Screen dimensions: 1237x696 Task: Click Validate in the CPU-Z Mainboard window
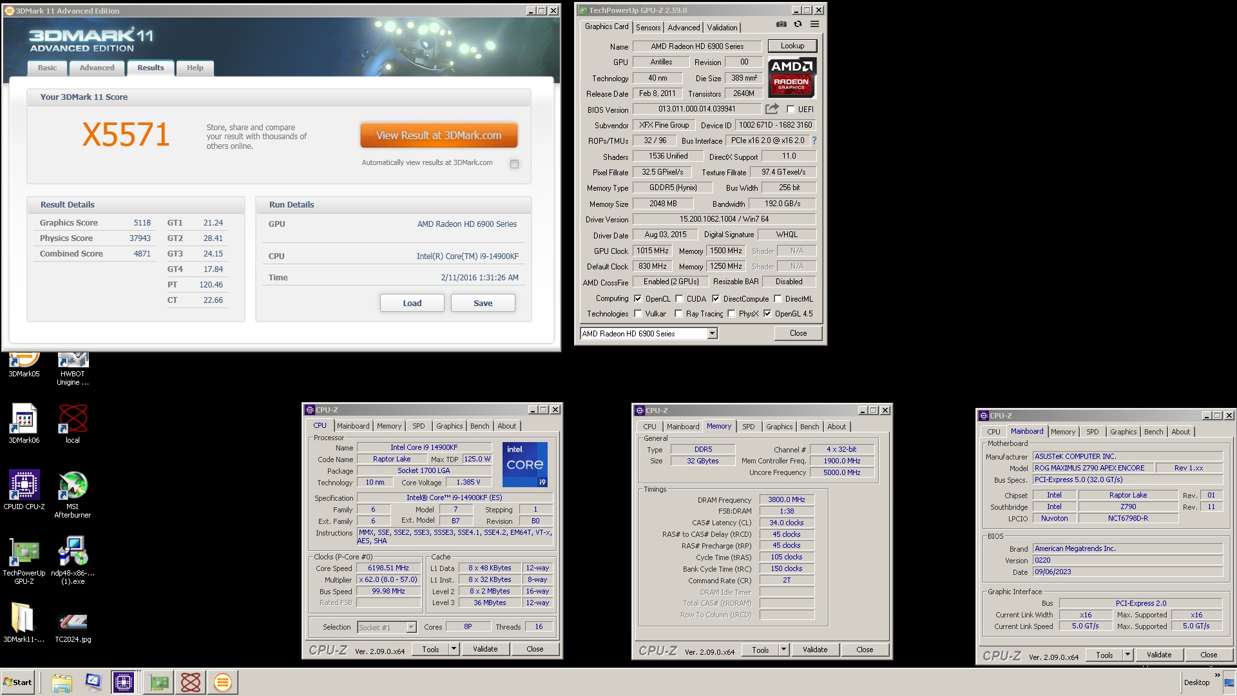point(1159,655)
